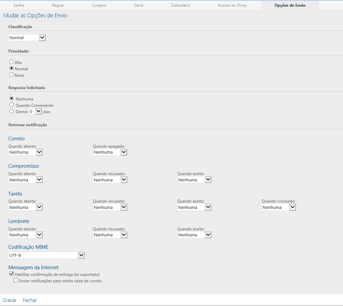Select Baixa priority radio button
The image size is (343, 306).
click(12, 75)
